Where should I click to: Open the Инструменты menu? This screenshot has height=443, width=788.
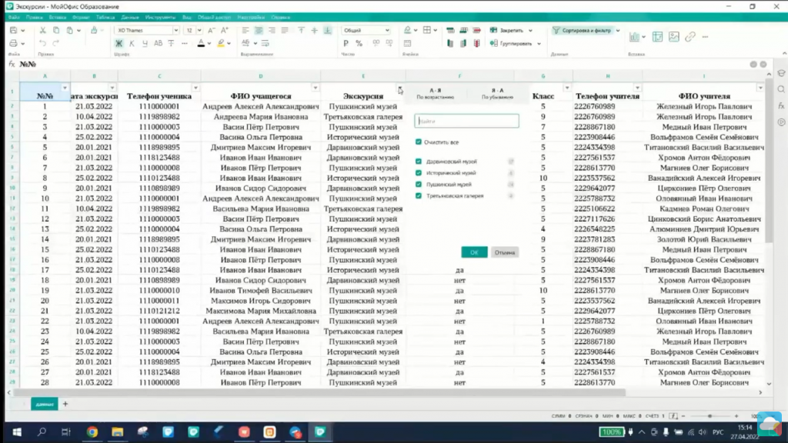(160, 17)
